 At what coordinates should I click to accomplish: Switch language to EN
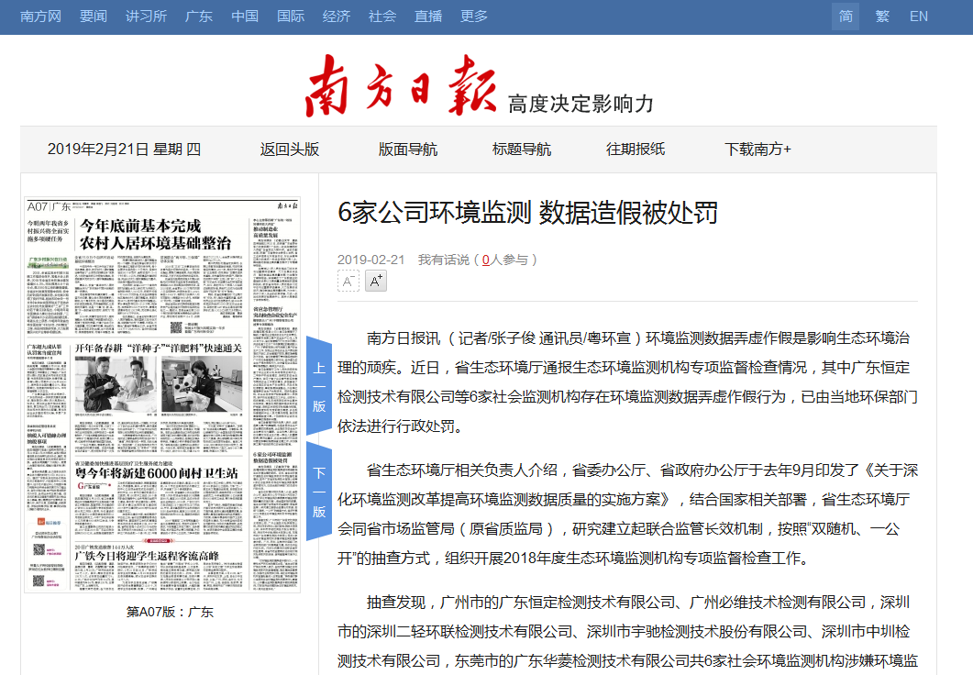tap(918, 17)
